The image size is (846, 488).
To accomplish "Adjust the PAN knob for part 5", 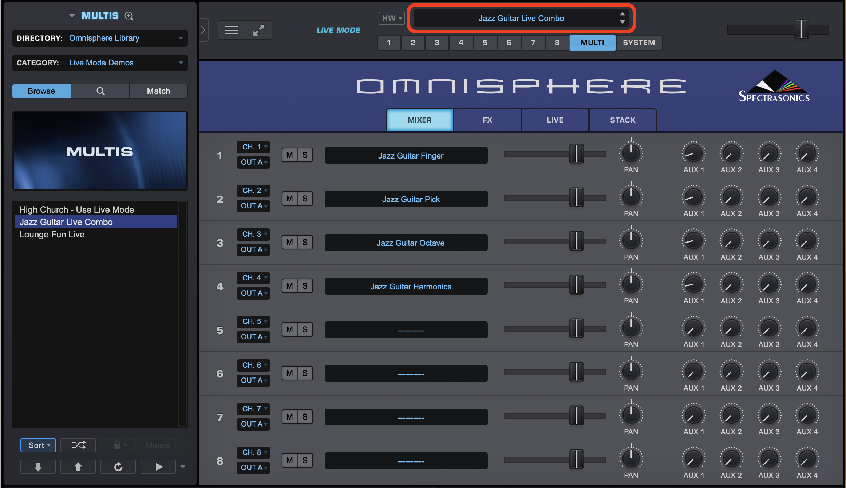I will (631, 327).
